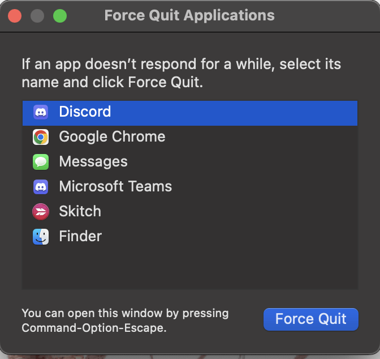The height and width of the screenshot is (359, 380).
Task: Click the green zoom window button
Action: tap(60, 16)
